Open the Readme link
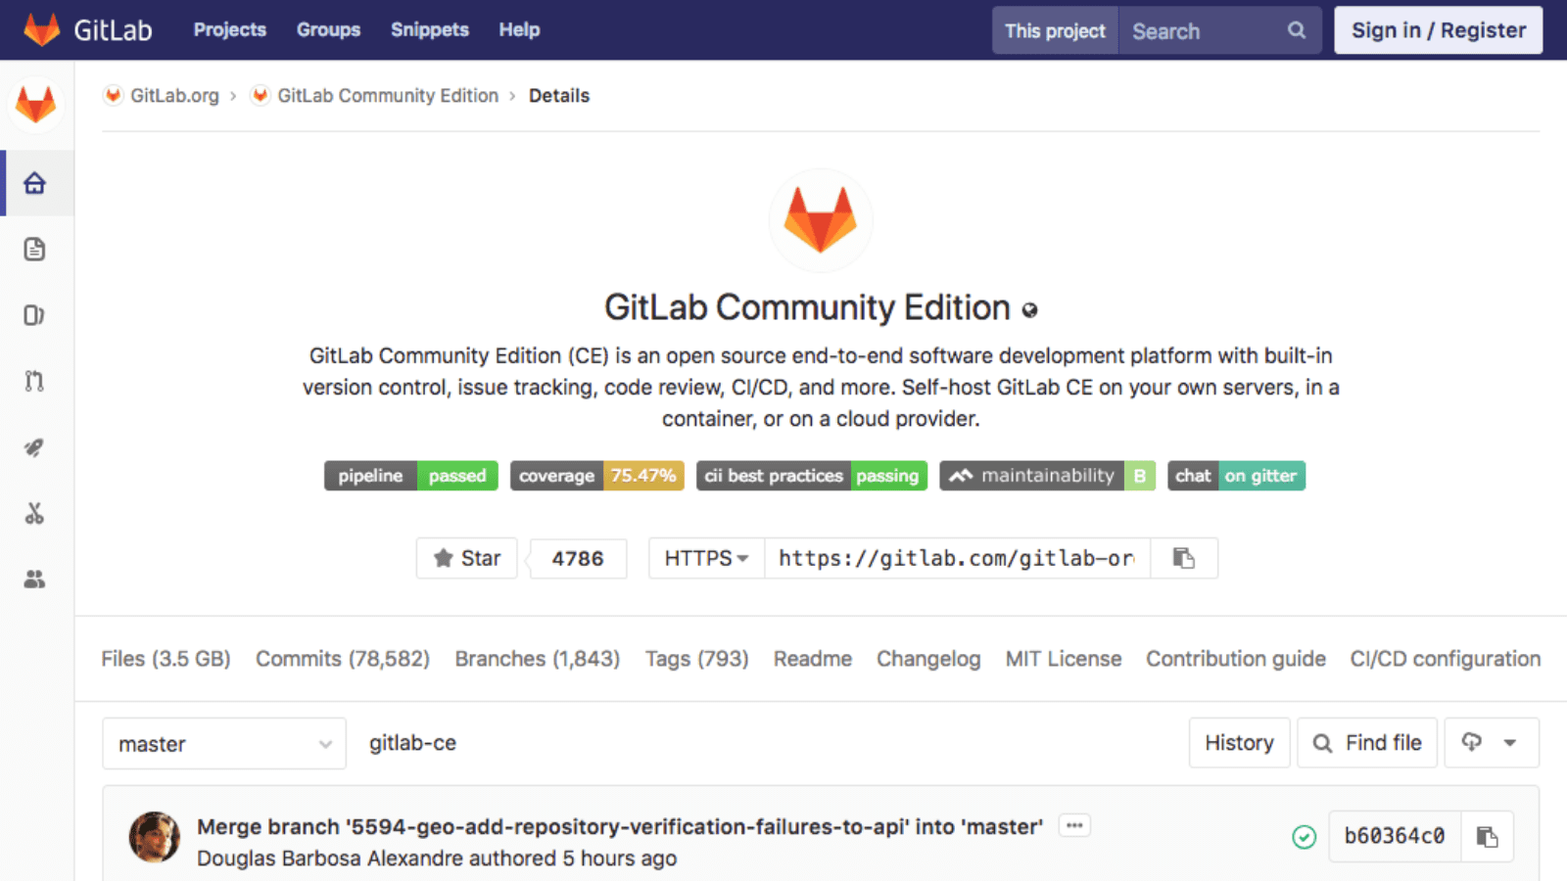Screen dimensions: 1567x881 (813, 659)
